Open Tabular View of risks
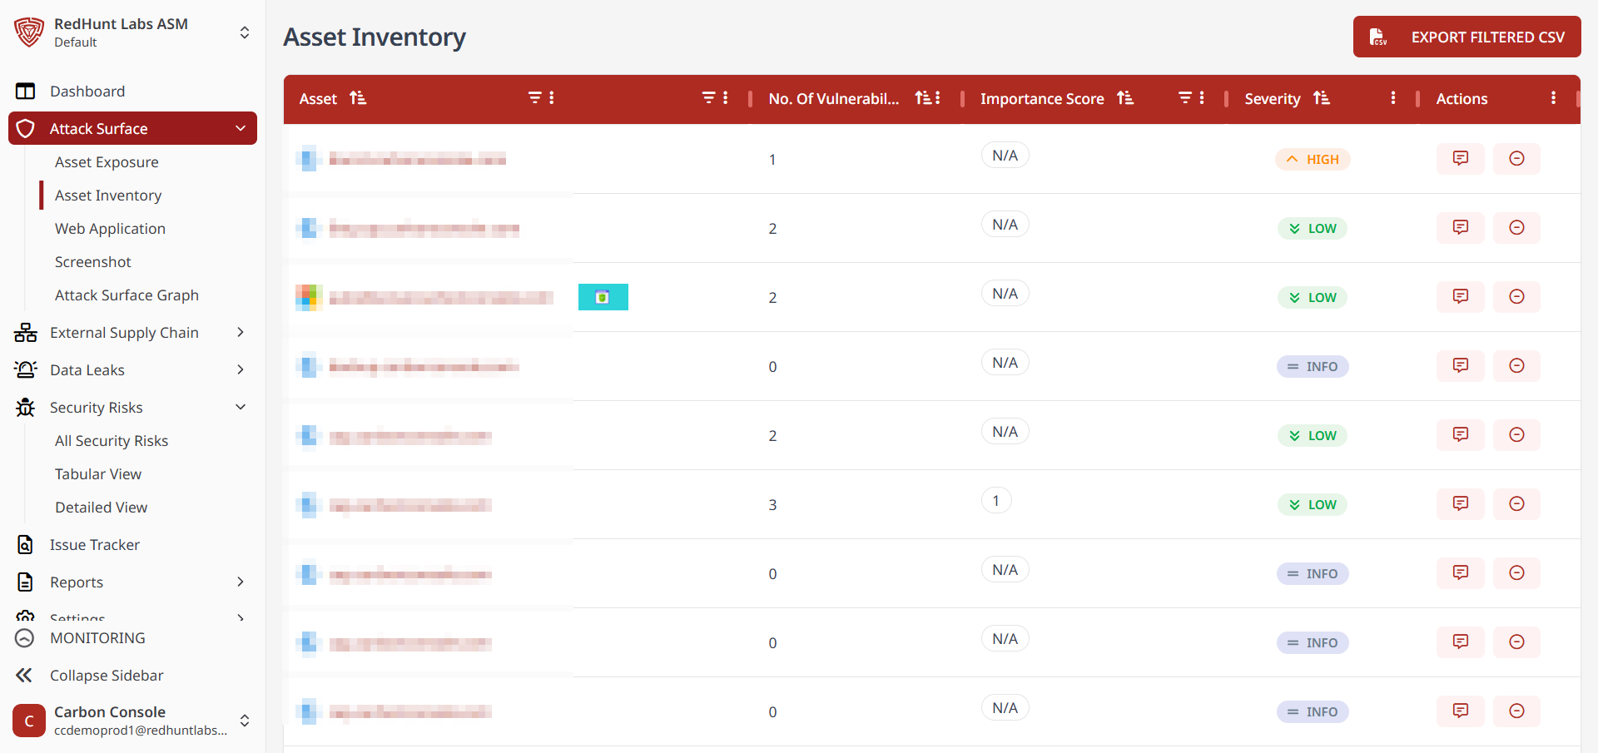This screenshot has height=753, width=1598. coord(98,474)
